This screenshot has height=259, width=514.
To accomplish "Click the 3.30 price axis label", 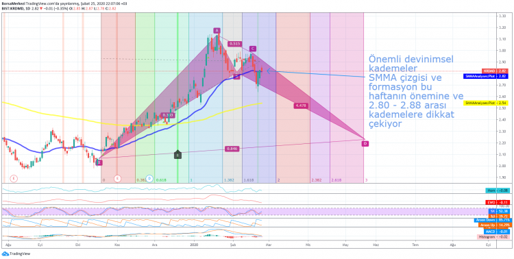I will pos(503,15).
